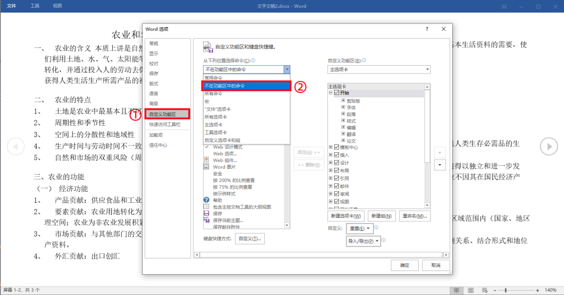The width and height of the screenshot is (564, 295).
Task: Uncheck the 审阅 tab checkbox
Action: point(337,194)
